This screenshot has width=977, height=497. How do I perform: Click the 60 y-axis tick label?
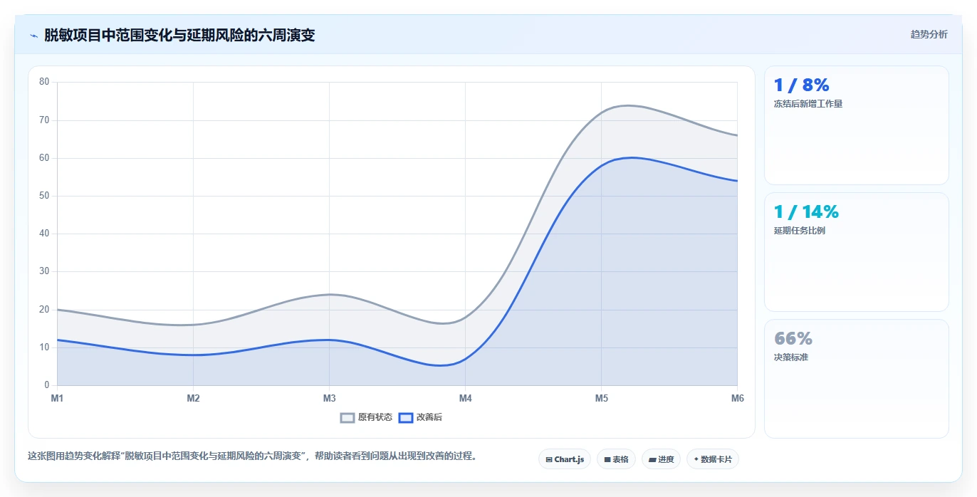point(44,158)
